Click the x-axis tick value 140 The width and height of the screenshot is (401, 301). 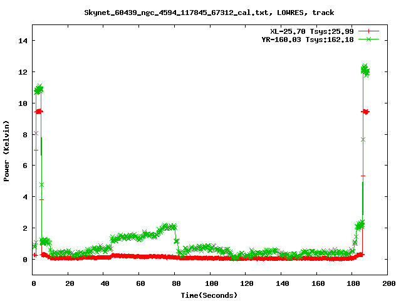coord(283,283)
